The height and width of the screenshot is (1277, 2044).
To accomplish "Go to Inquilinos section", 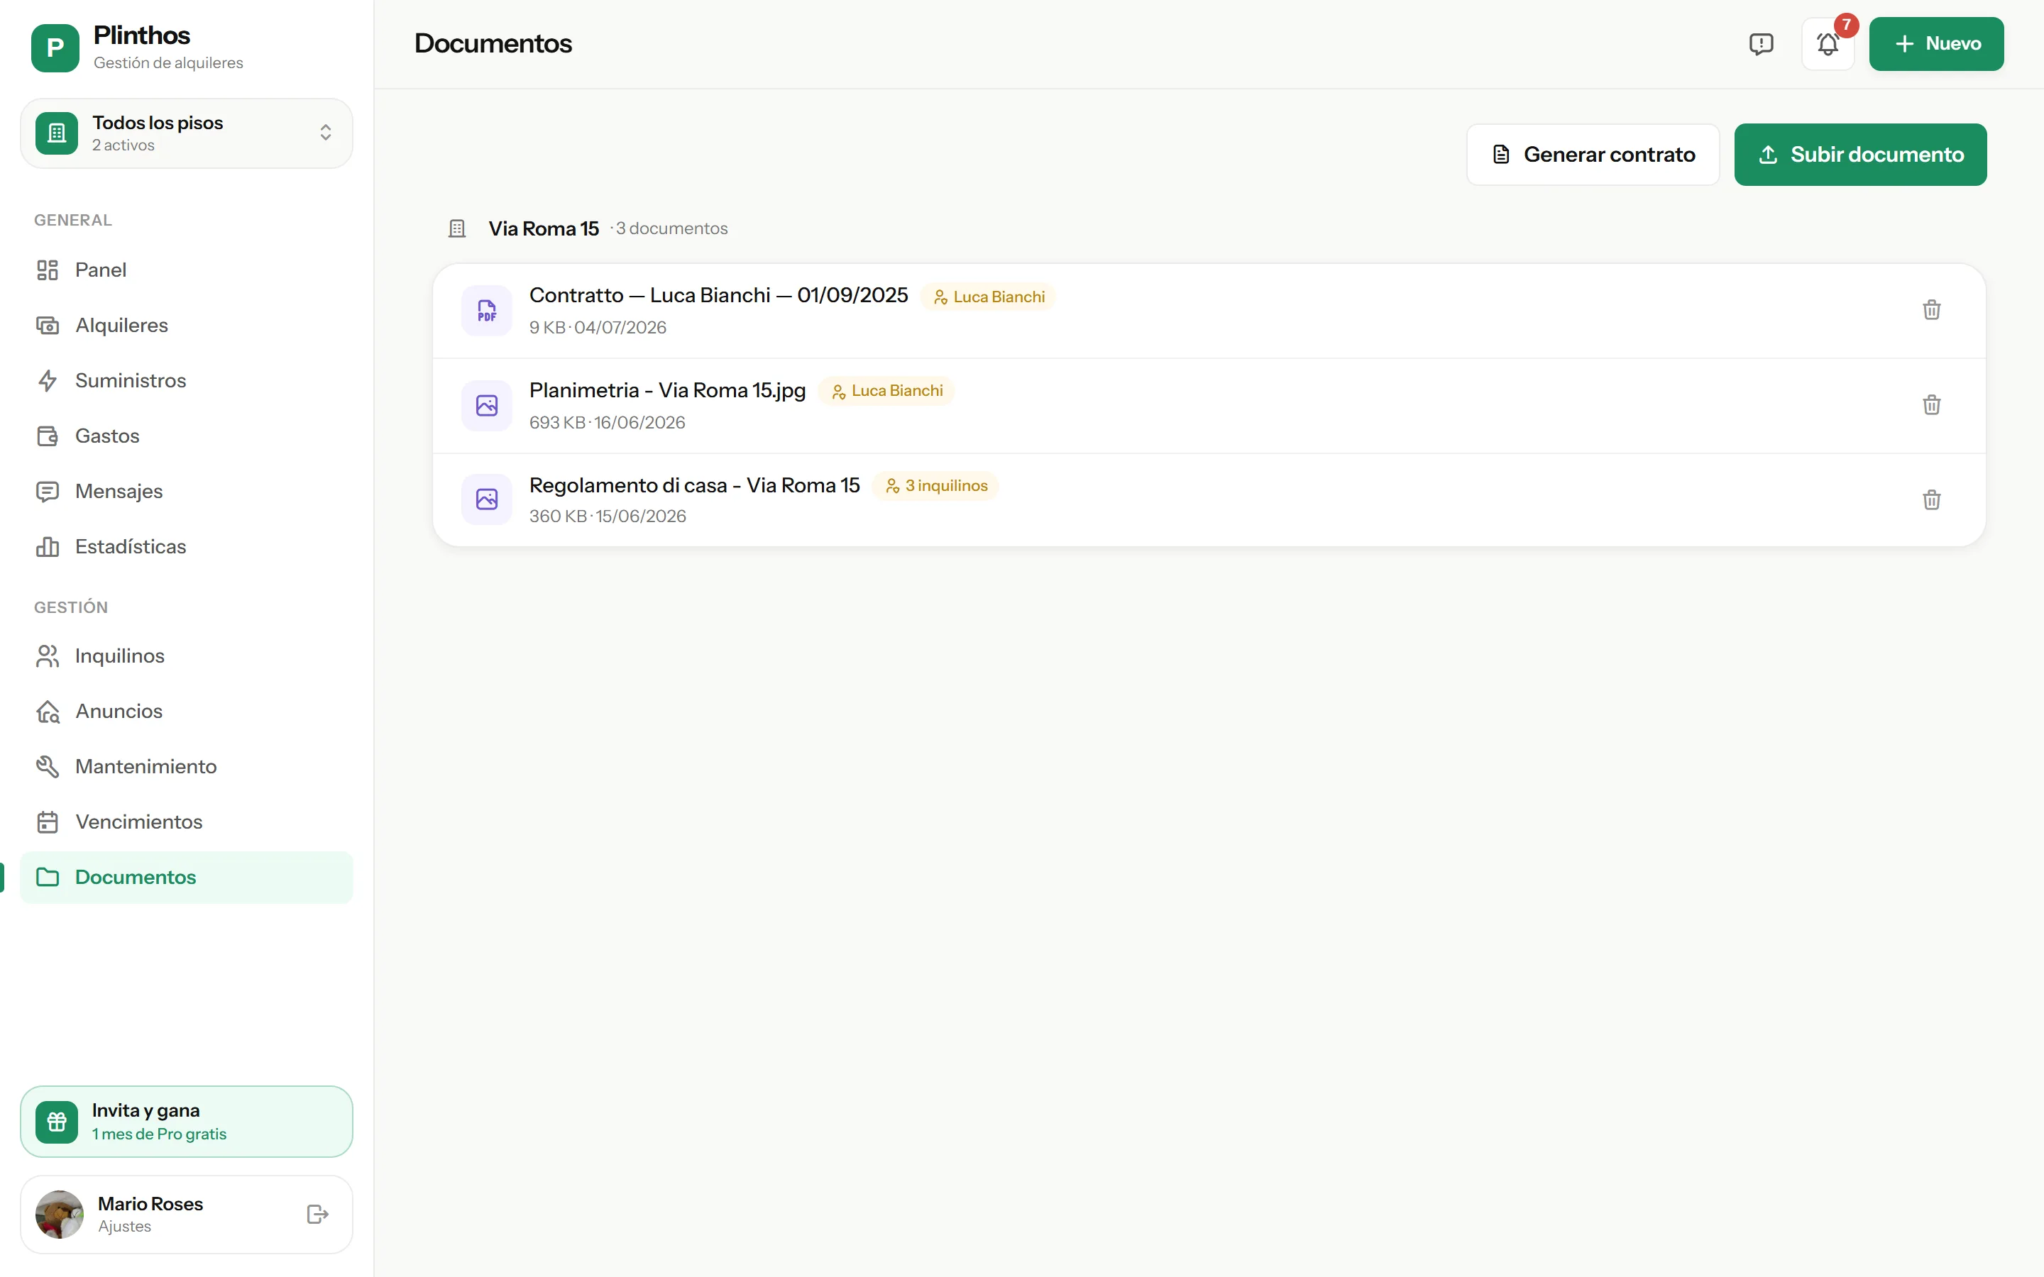I will pos(186,656).
